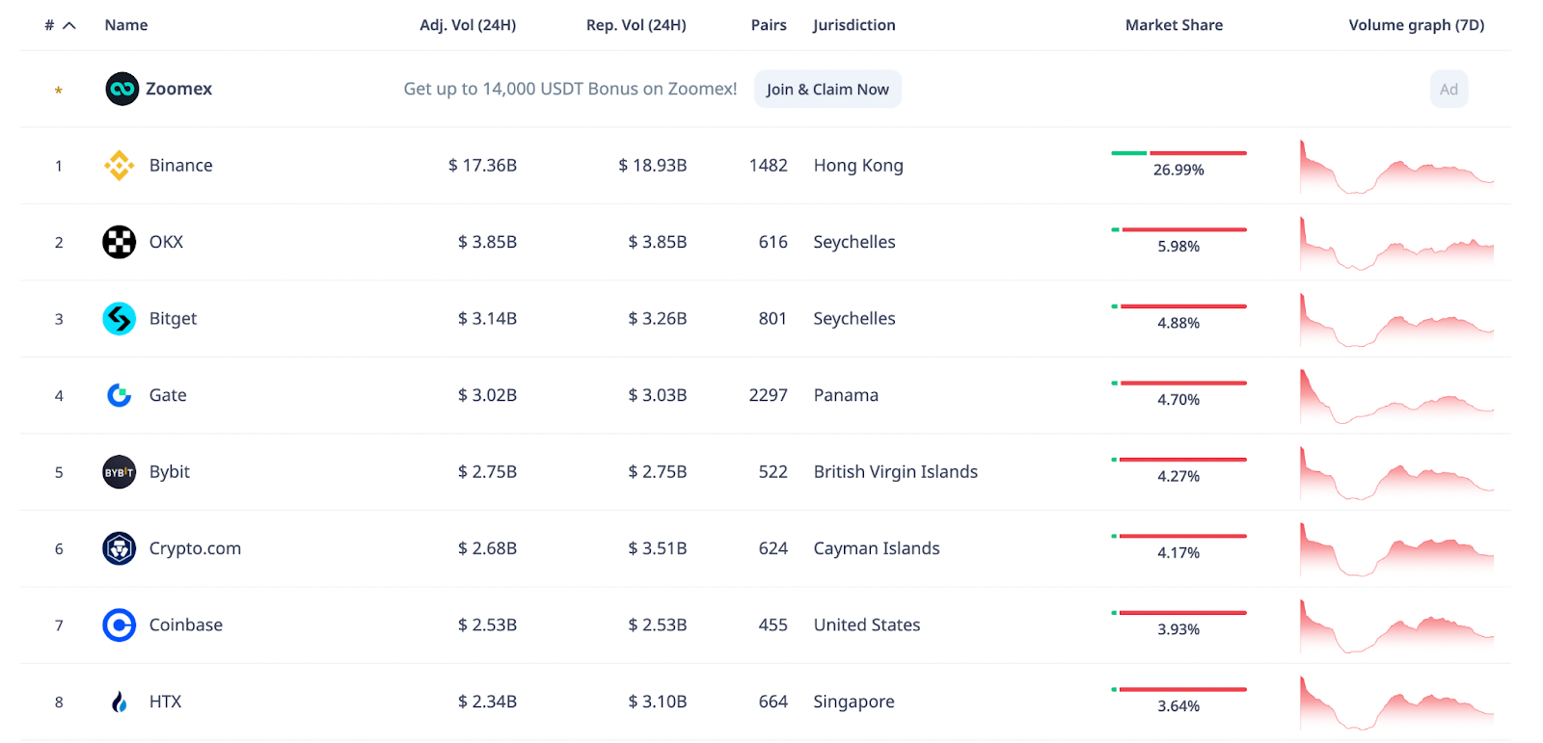Click Singapore jurisdiction cell
The width and height of the screenshot is (1543, 743).
pos(853,702)
